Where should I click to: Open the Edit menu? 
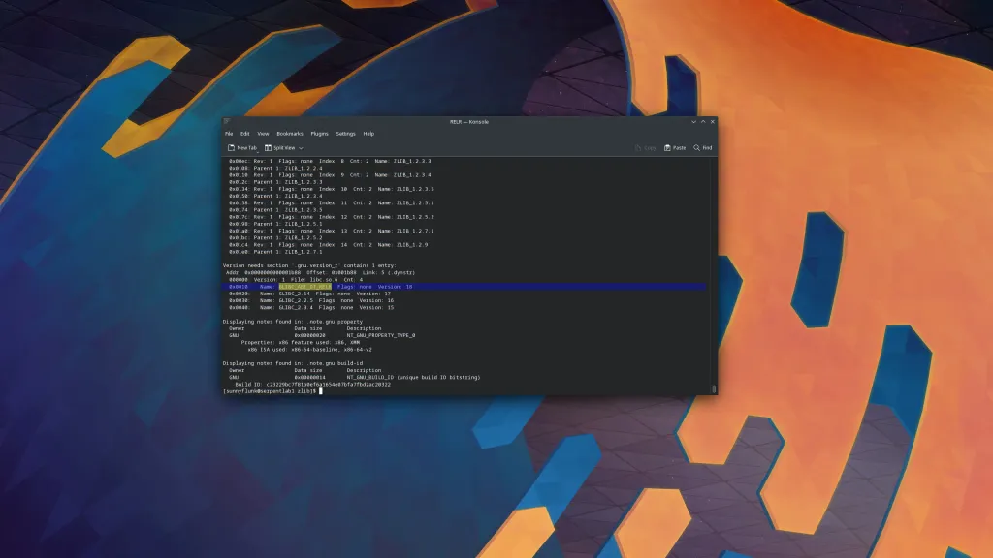tap(244, 134)
